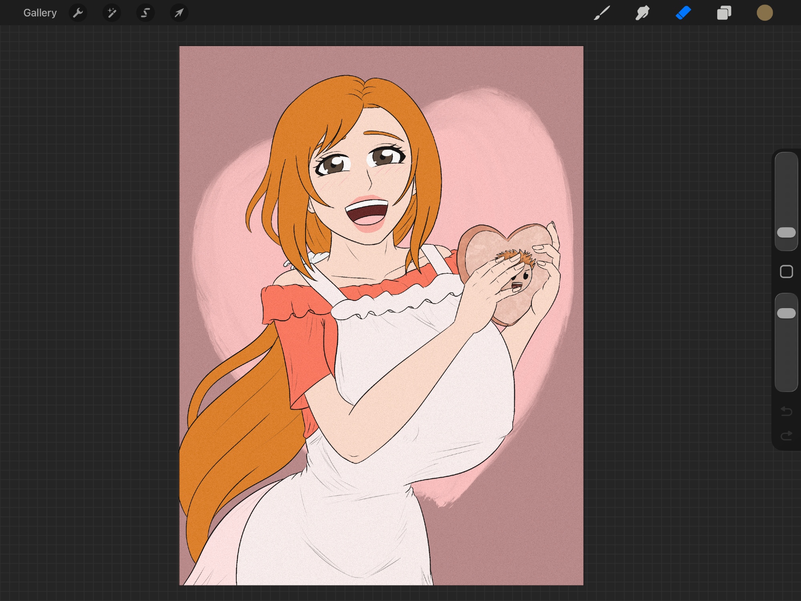The height and width of the screenshot is (601, 801).
Task: Click the brush opacity slider handle
Action: coord(786,313)
